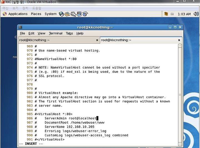Open the Terminal menu

tap(56, 33)
